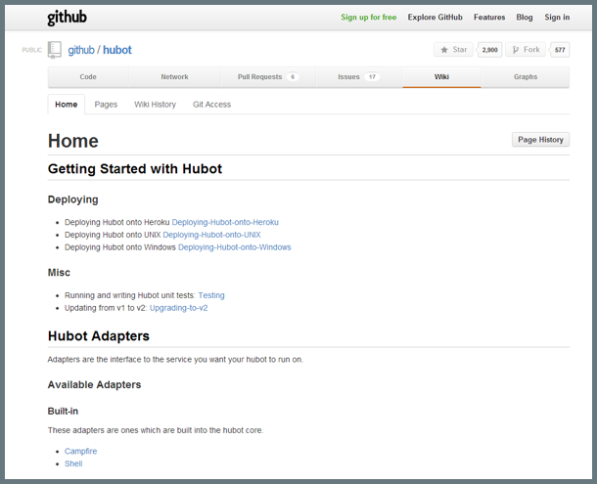597x484 pixels.
Task: Click the Built-in heading
Action: (x=63, y=411)
